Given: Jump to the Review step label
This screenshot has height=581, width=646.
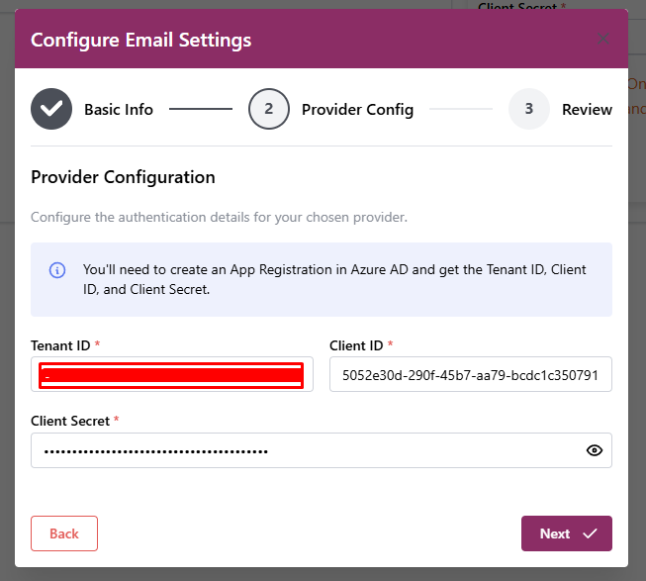Looking at the screenshot, I should 587,109.
